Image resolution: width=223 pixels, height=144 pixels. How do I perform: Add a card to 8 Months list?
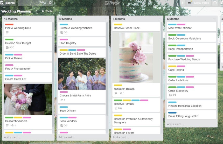coord(121,137)
